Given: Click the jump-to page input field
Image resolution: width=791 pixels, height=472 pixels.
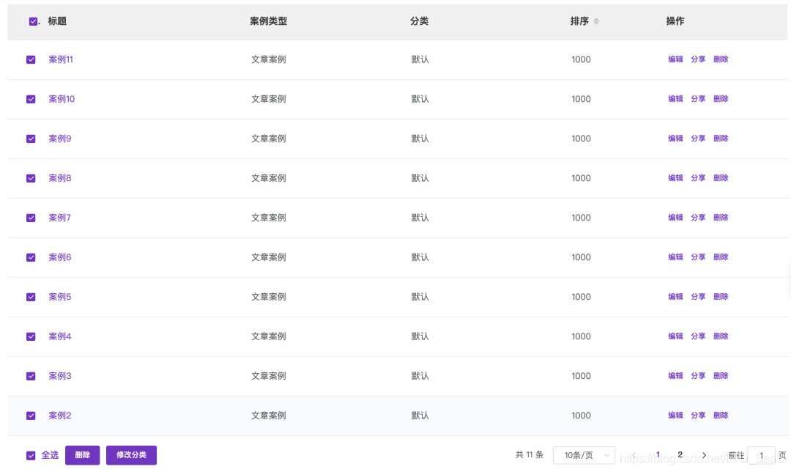Looking at the screenshot, I should coord(761,455).
